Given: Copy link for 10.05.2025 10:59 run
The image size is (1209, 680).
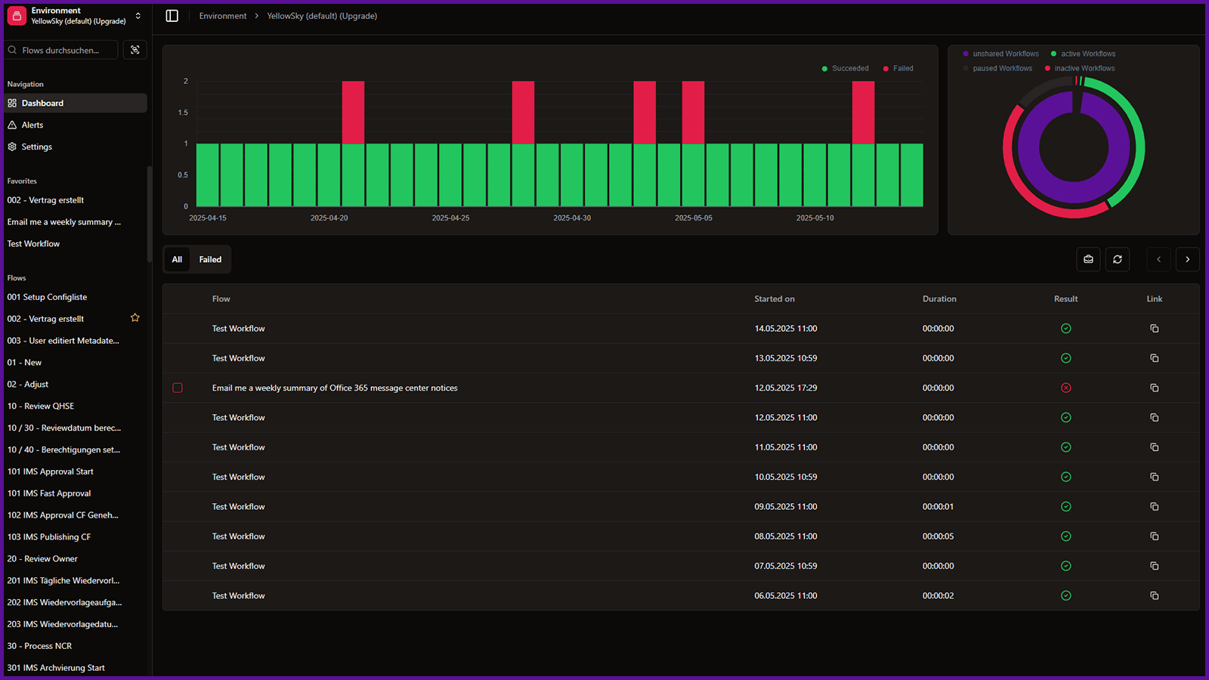Looking at the screenshot, I should point(1154,477).
